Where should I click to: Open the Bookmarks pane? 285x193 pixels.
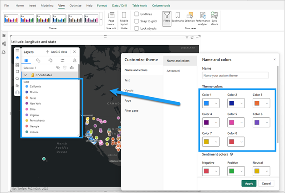tap(178, 21)
